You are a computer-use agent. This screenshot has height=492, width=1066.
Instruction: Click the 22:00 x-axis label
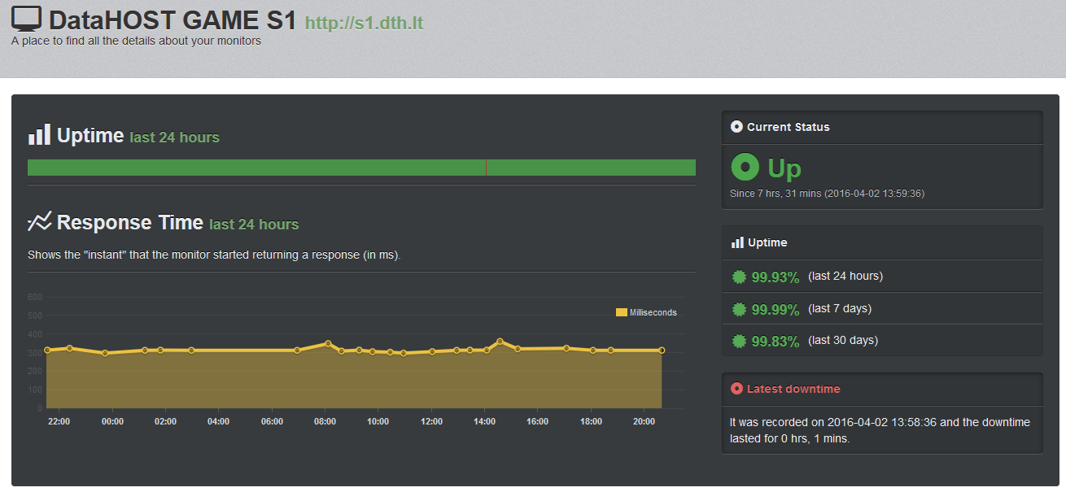59,421
